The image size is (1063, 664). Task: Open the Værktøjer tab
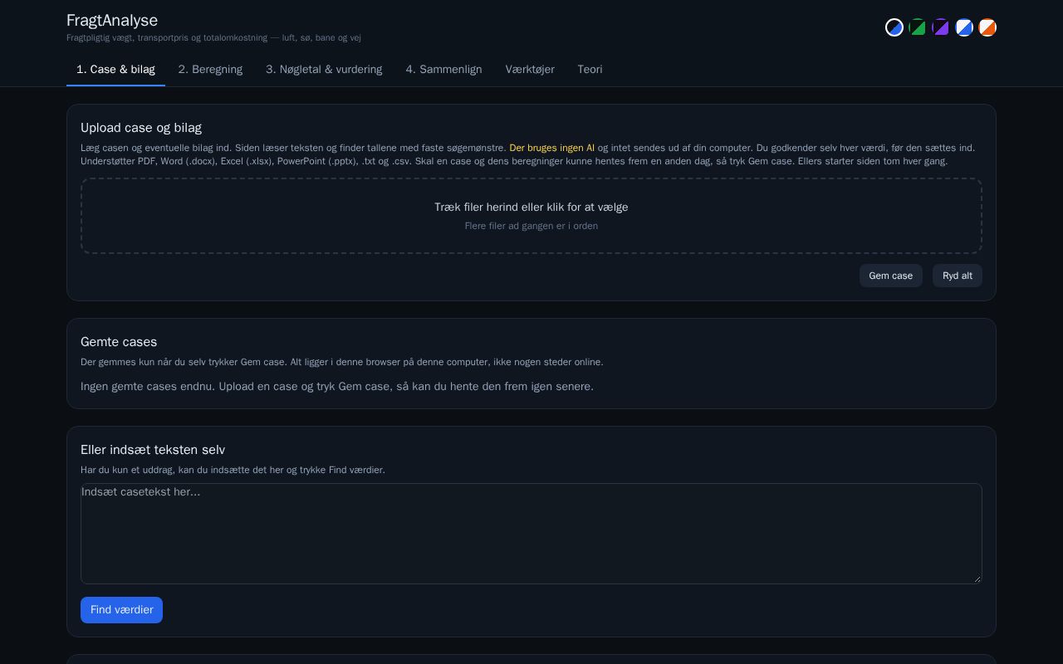point(530,70)
